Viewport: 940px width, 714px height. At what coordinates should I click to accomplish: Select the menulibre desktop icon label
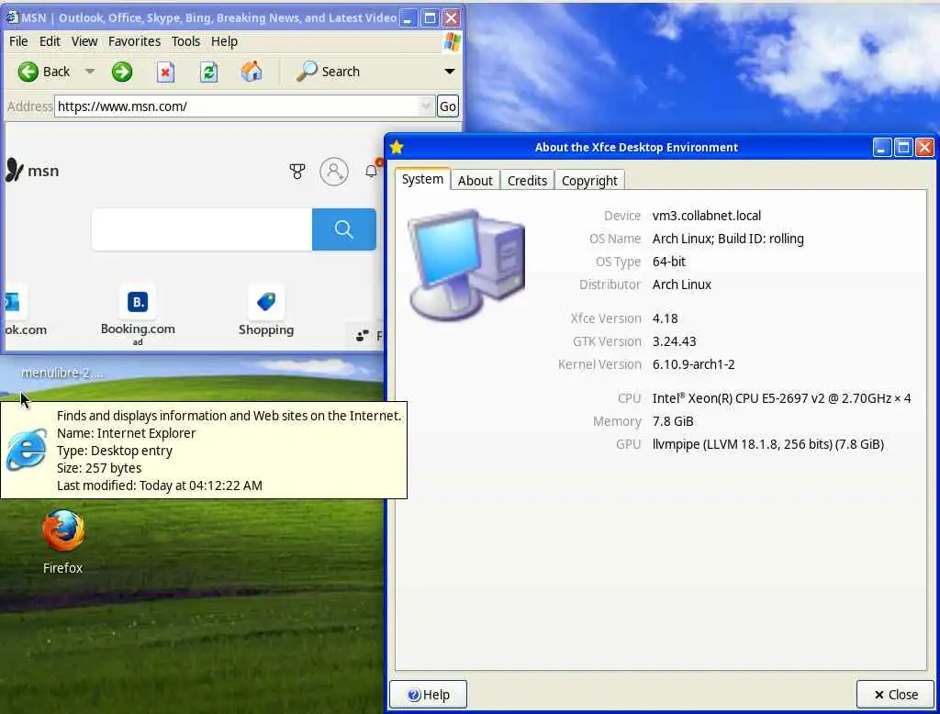pos(62,373)
